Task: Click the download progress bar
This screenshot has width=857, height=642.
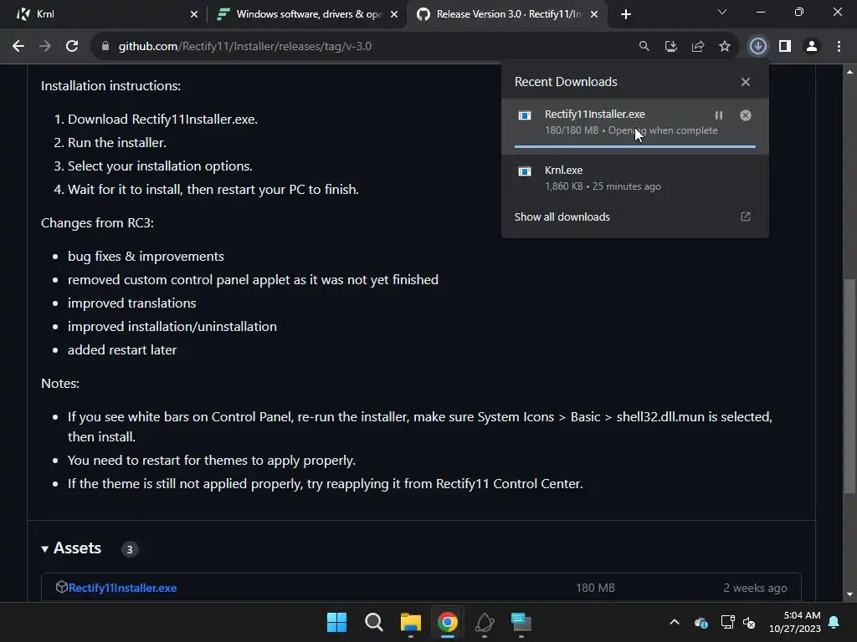Action: click(634, 147)
